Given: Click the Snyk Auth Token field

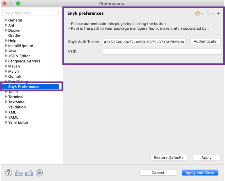Looking at the screenshot, I should (x=144, y=42).
